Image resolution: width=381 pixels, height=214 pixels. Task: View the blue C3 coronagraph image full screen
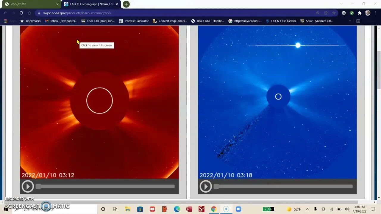[277, 102]
